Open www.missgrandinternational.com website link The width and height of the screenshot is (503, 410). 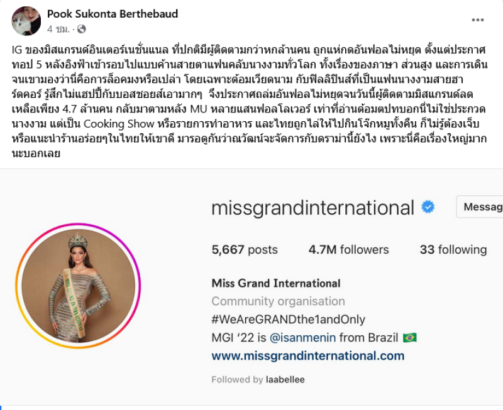[308, 356]
